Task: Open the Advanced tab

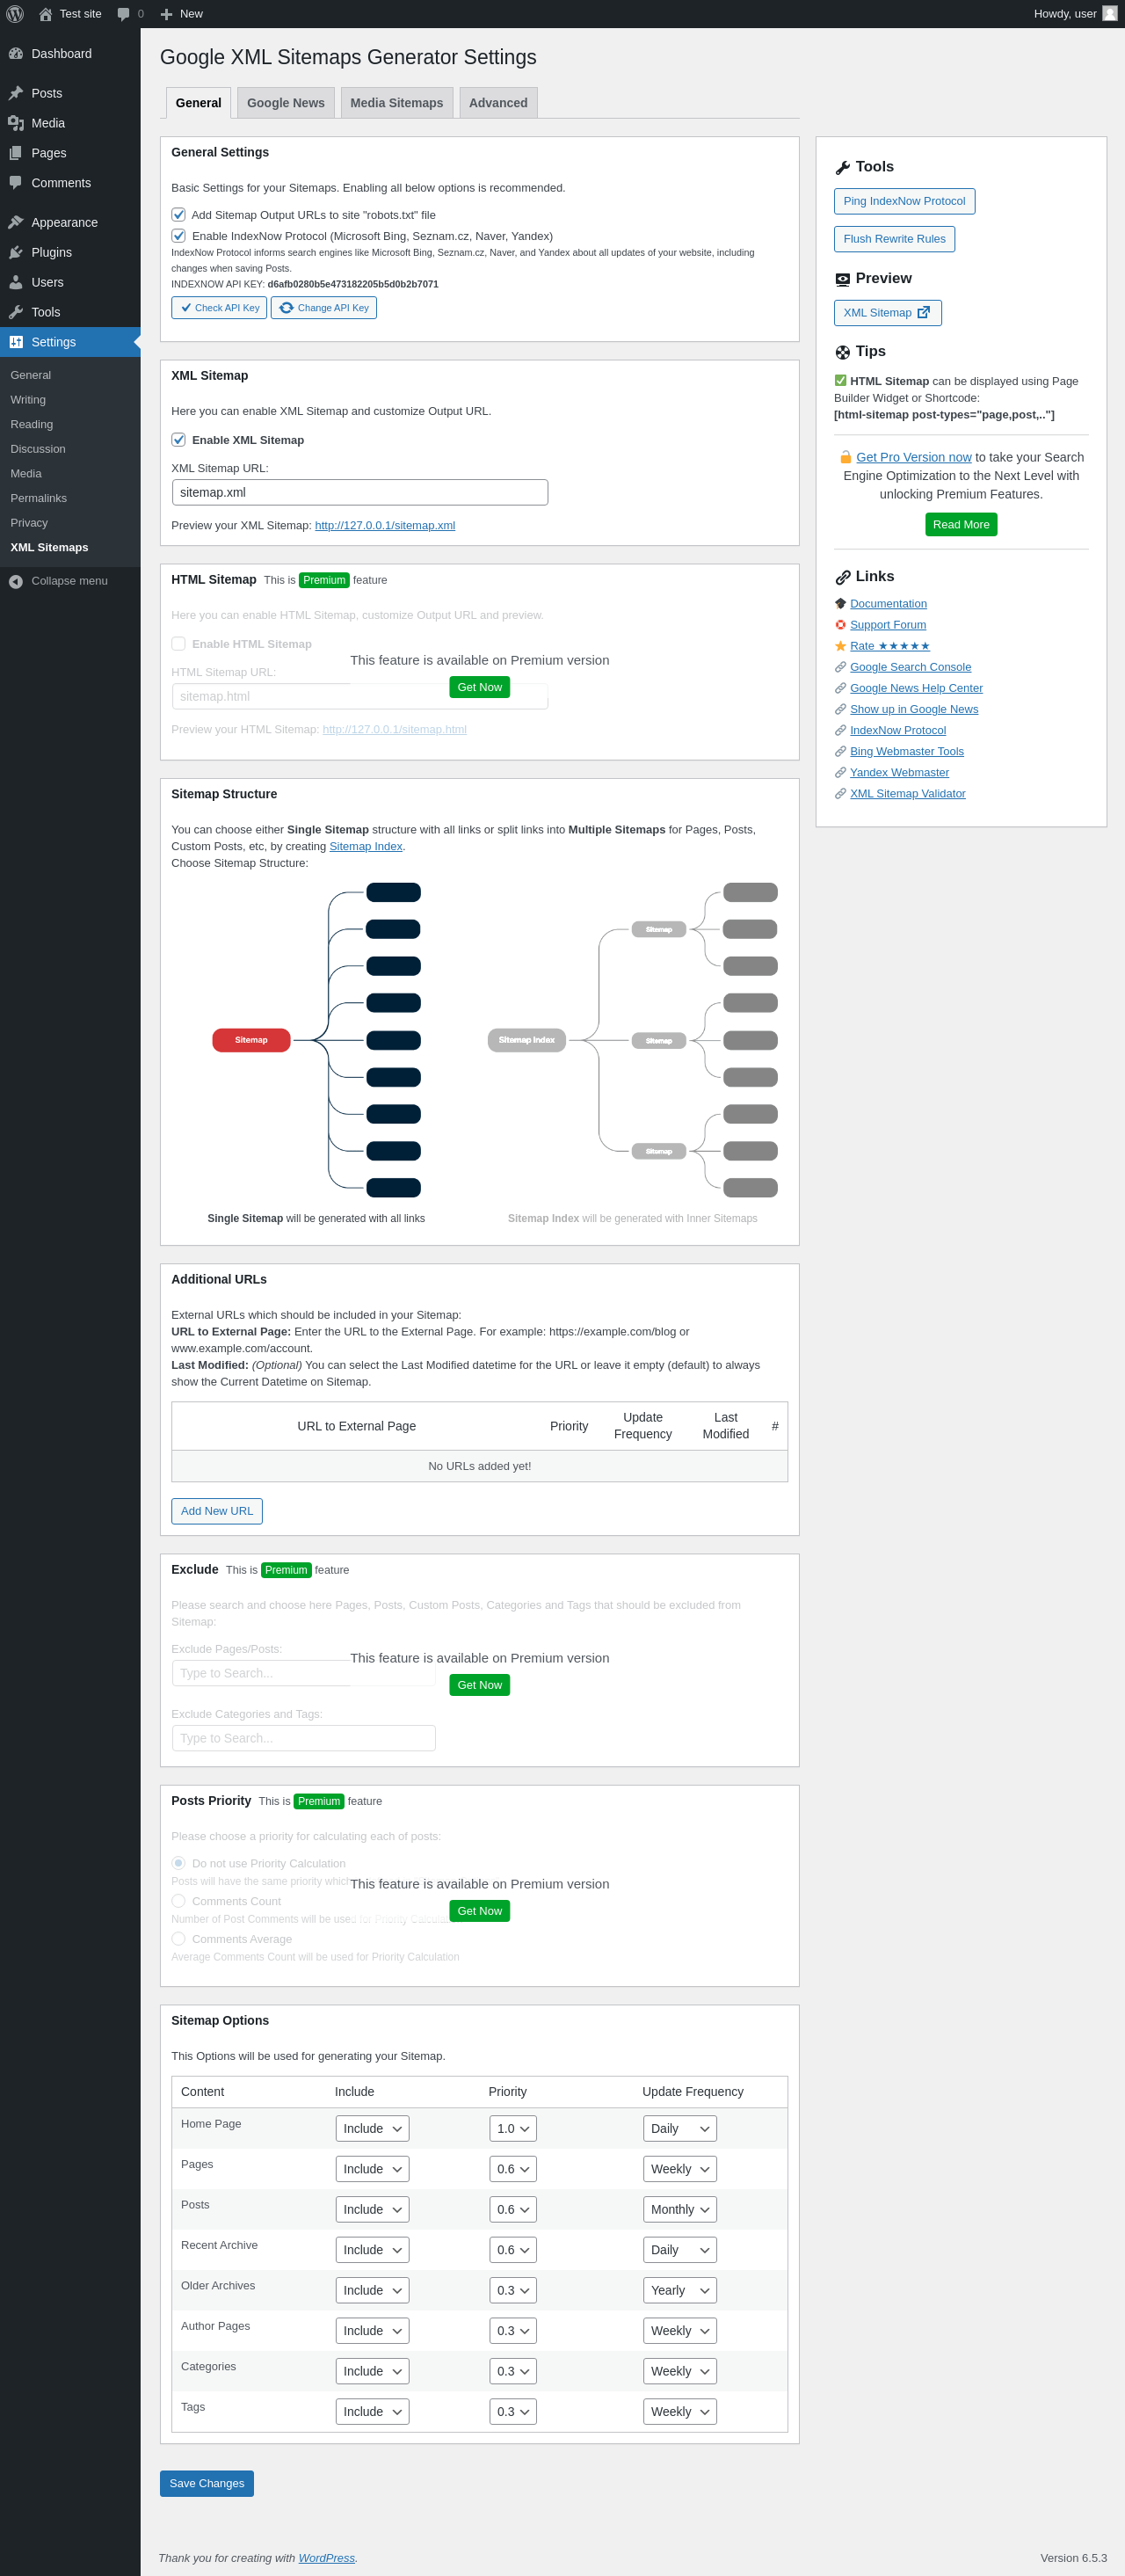Action: point(498,103)
